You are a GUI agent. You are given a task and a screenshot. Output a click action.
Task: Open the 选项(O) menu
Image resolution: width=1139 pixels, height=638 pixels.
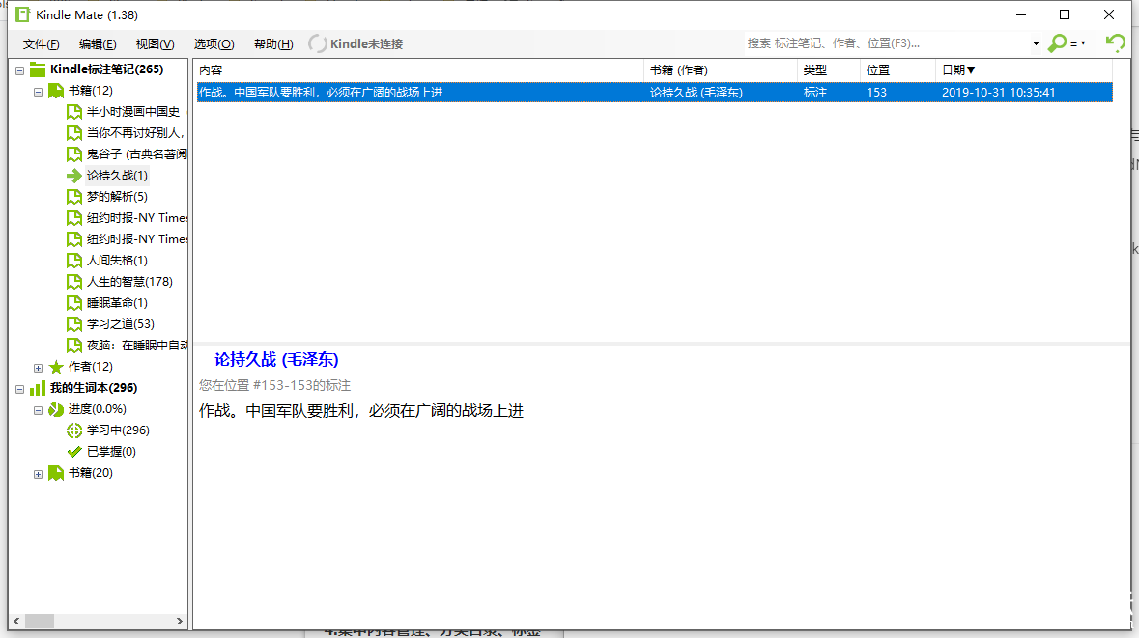(x=214, y=44)
